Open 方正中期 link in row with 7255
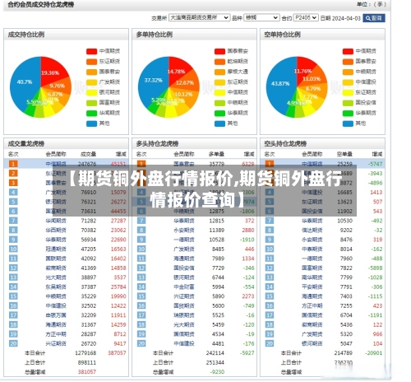This screenshot has width=411, height=382. pyautogui.click(x=312, y=306)
